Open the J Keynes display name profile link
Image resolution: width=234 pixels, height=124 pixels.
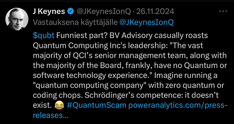49,11
